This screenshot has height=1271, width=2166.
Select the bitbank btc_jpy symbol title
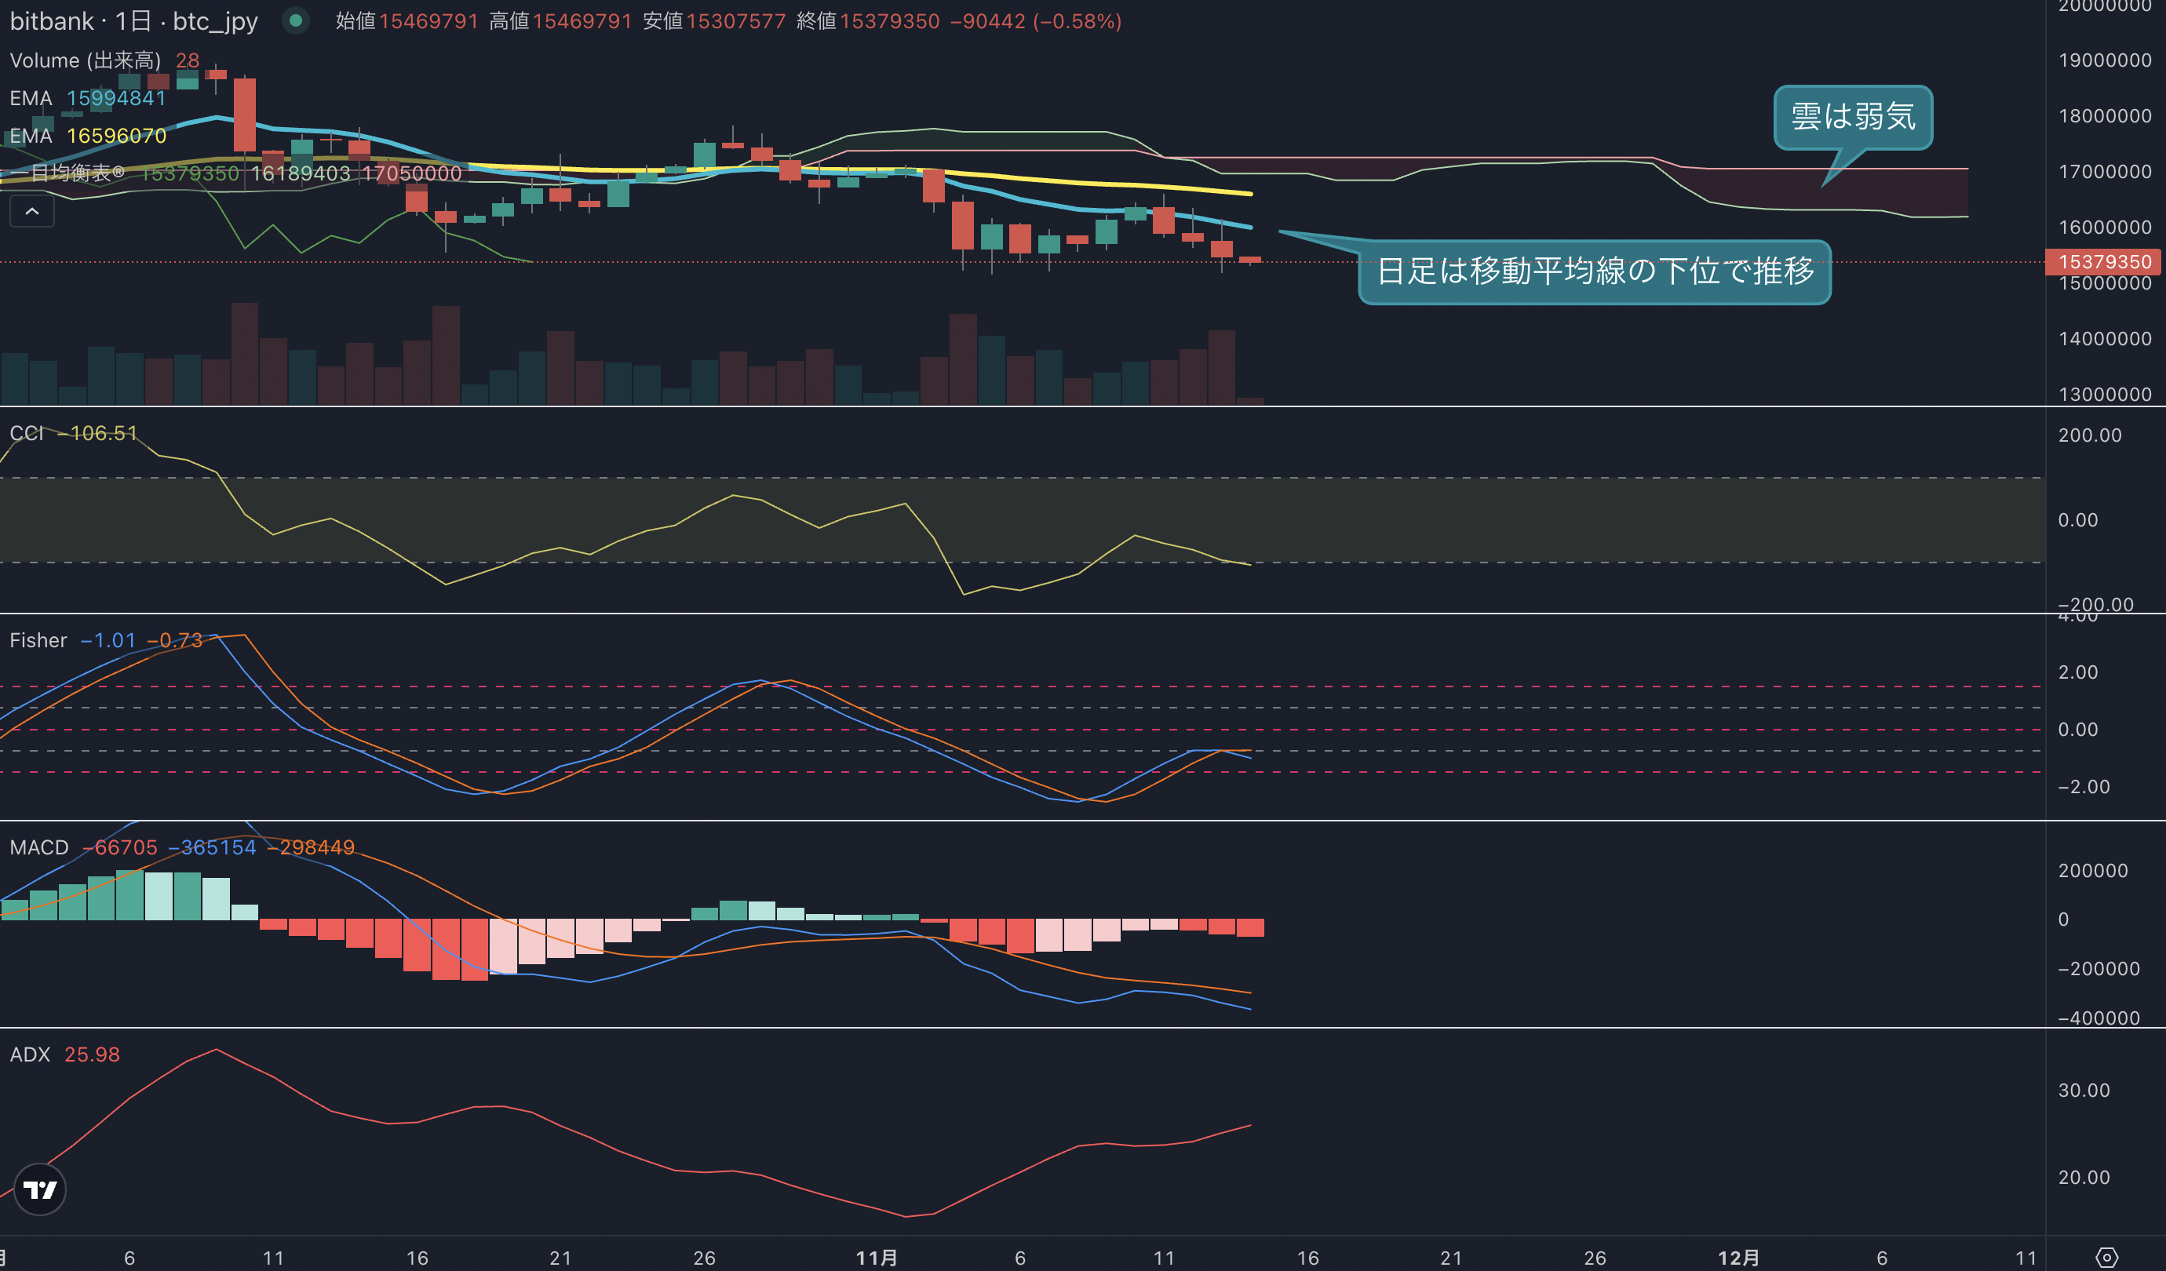133,20
